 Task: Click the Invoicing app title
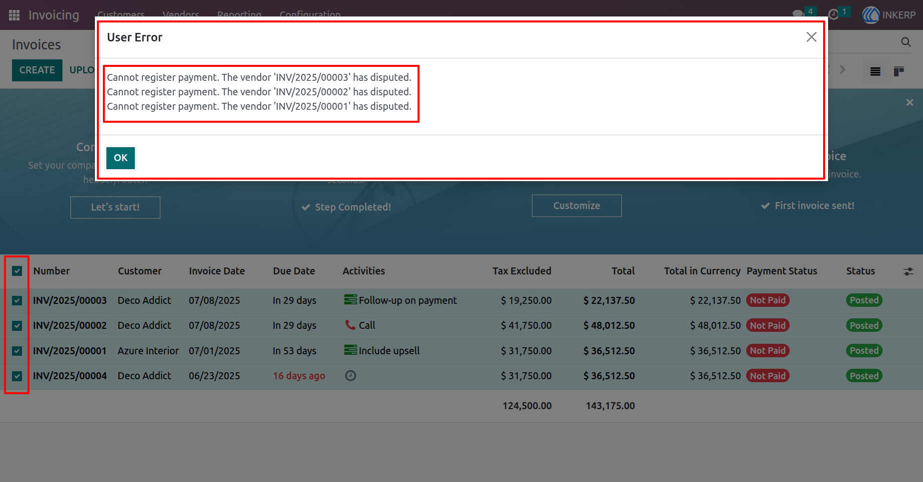click(54, 15)
